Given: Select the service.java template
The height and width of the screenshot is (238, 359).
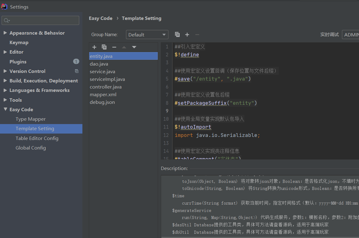Looking at the screenshot, I should click(123, 71).
